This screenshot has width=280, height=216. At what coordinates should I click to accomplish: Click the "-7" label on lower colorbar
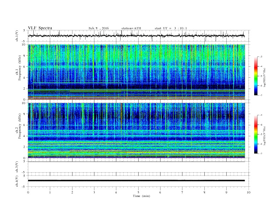point(261,154)
